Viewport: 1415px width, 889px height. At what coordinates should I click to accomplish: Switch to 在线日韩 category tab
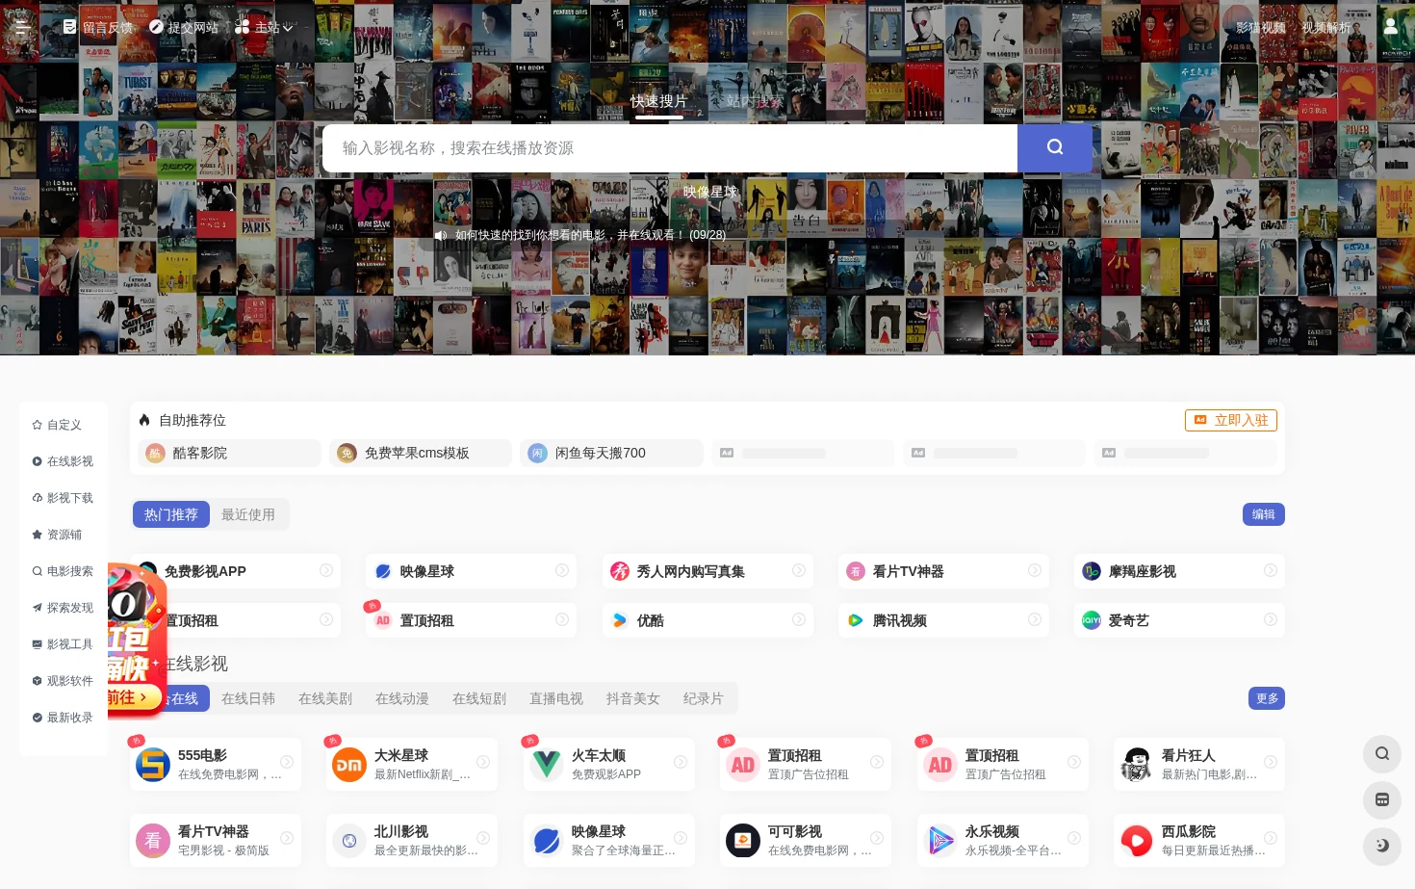pos(248,698)
